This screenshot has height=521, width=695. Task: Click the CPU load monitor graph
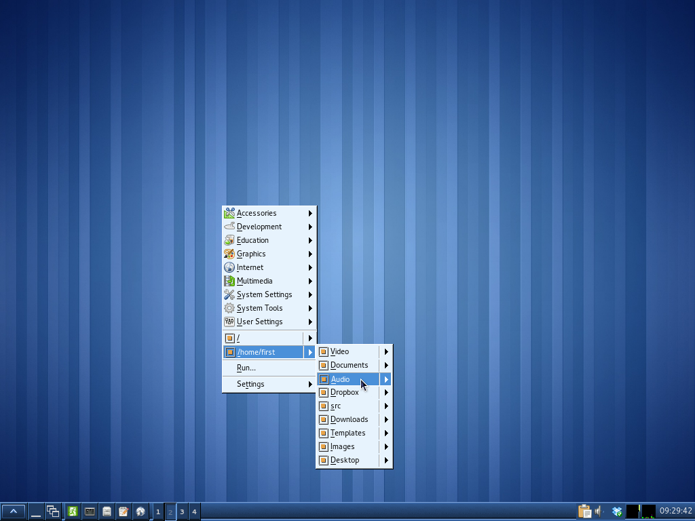648,512
